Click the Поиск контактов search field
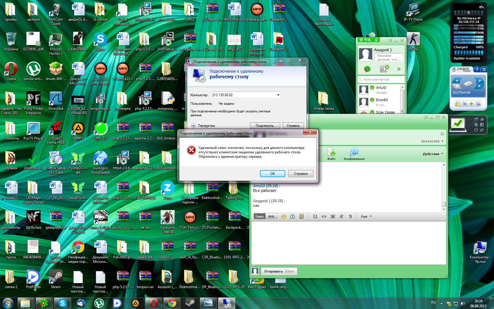This screenshot has width=494, height=309. click(x=381, y=79)
